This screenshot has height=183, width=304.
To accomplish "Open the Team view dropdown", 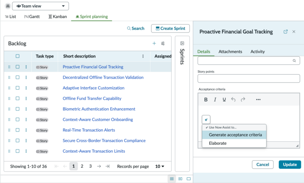I will pyautogui.click(x=40, y=6).
